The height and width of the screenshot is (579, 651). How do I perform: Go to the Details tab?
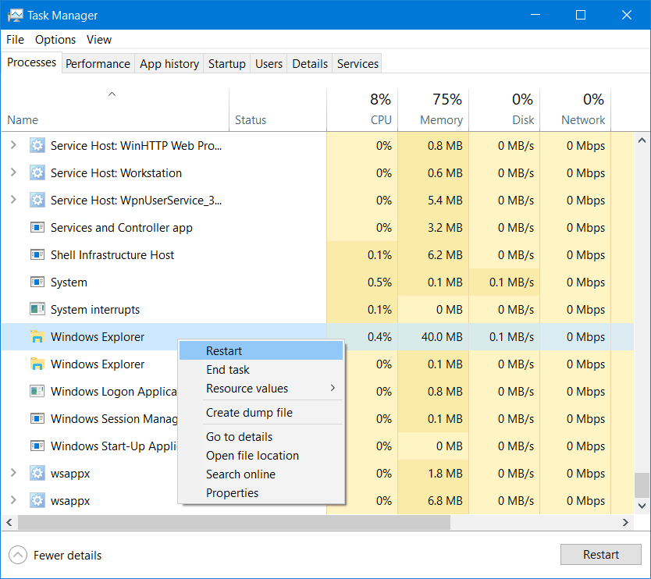click(310, 63)
